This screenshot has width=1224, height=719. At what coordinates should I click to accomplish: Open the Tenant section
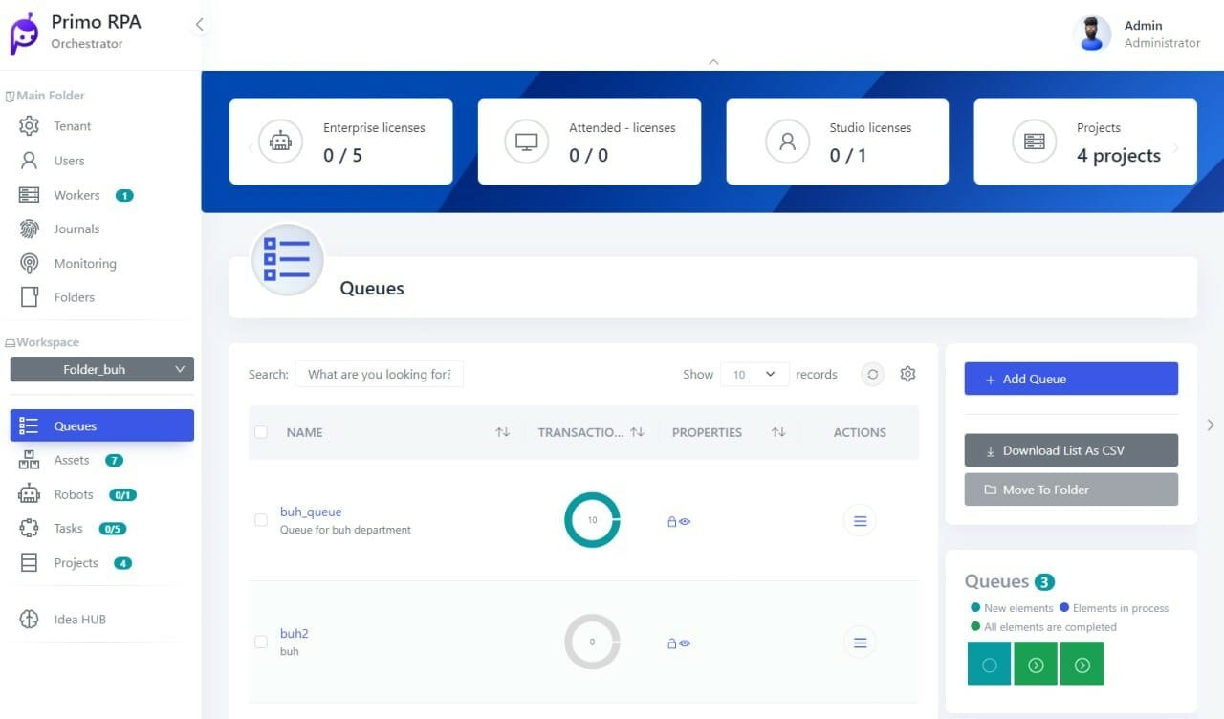coord(72,125)
